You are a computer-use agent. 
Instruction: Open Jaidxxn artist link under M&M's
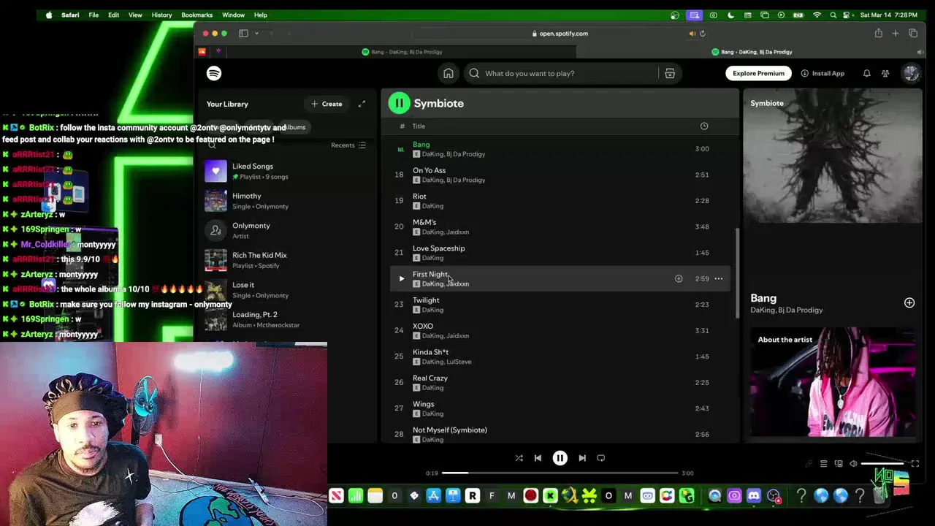457,232
